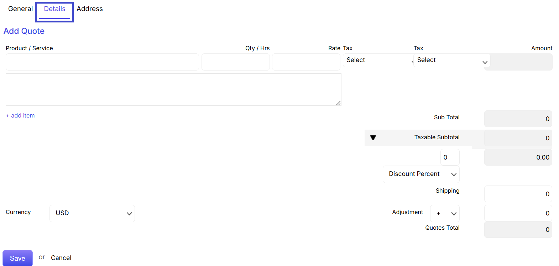Open the Details tab
559x266 pixels.
tap(54, 9)
